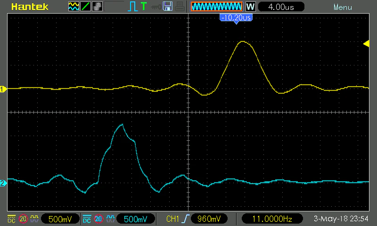Click the 11.0000Hz frequency counter readout
Screen dimensions: 377x226
[x=272, y=219]
